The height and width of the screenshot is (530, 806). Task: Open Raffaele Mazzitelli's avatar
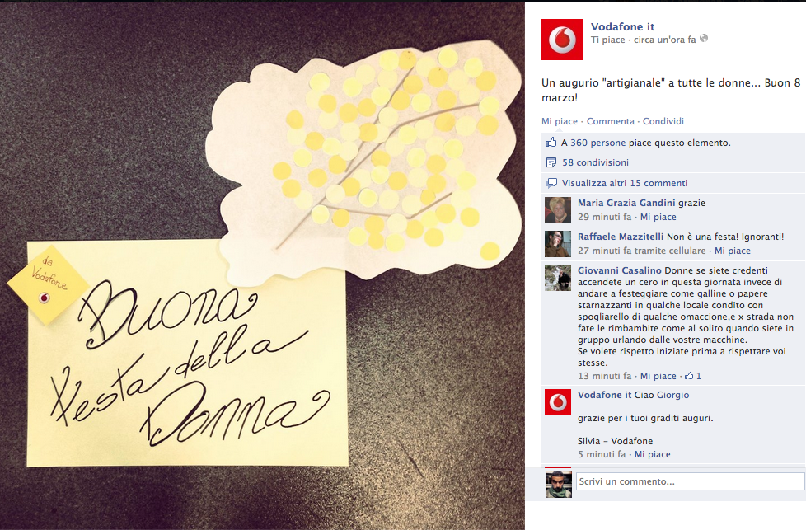pos(558,244)
